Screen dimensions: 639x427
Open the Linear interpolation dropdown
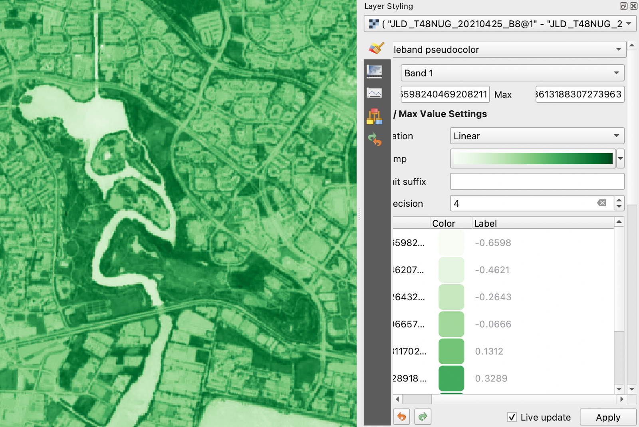[536, 136]
